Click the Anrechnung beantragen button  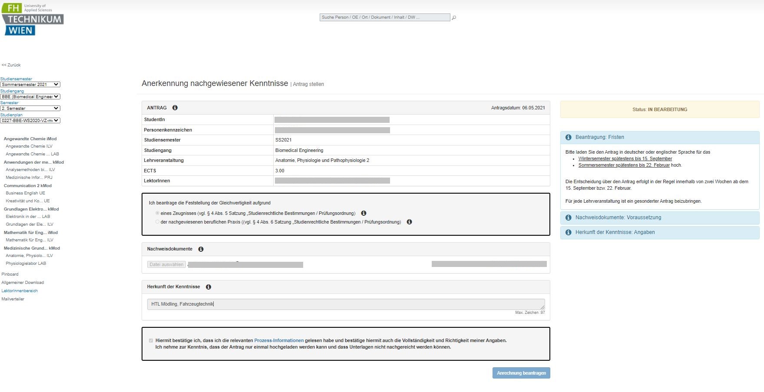tap(521, 373)
